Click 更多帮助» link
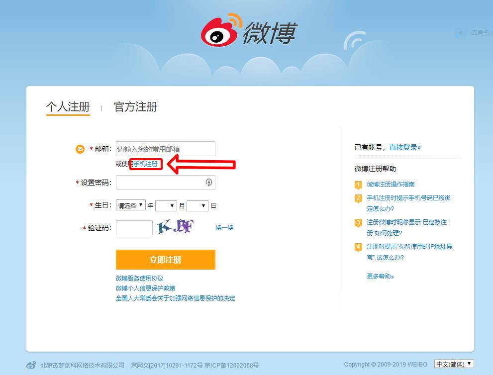The image size is (493, 375). (x=381, y=277)
